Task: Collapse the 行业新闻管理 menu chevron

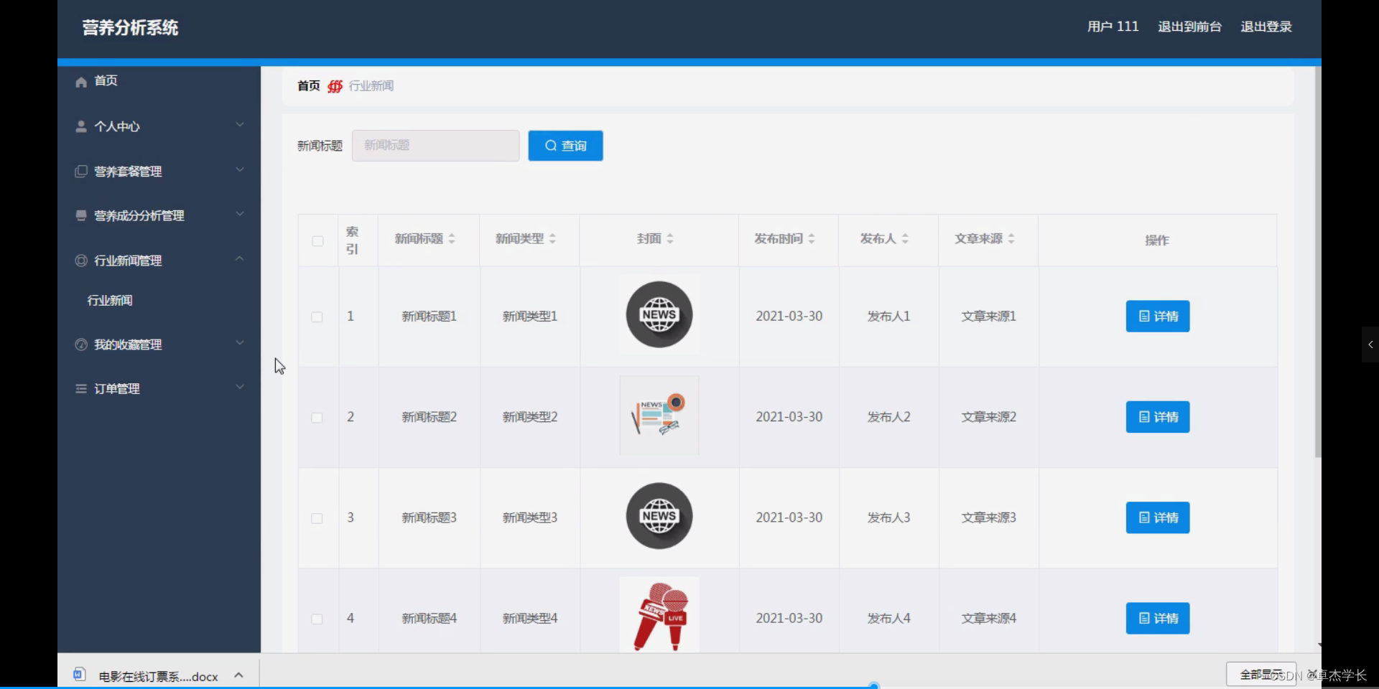Action: coord(240,258)
